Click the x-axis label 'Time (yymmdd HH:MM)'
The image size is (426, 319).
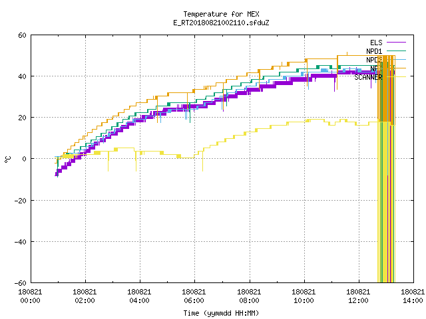click(221, 313)
